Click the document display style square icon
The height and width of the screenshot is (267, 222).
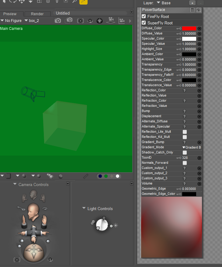coord(8,176)
